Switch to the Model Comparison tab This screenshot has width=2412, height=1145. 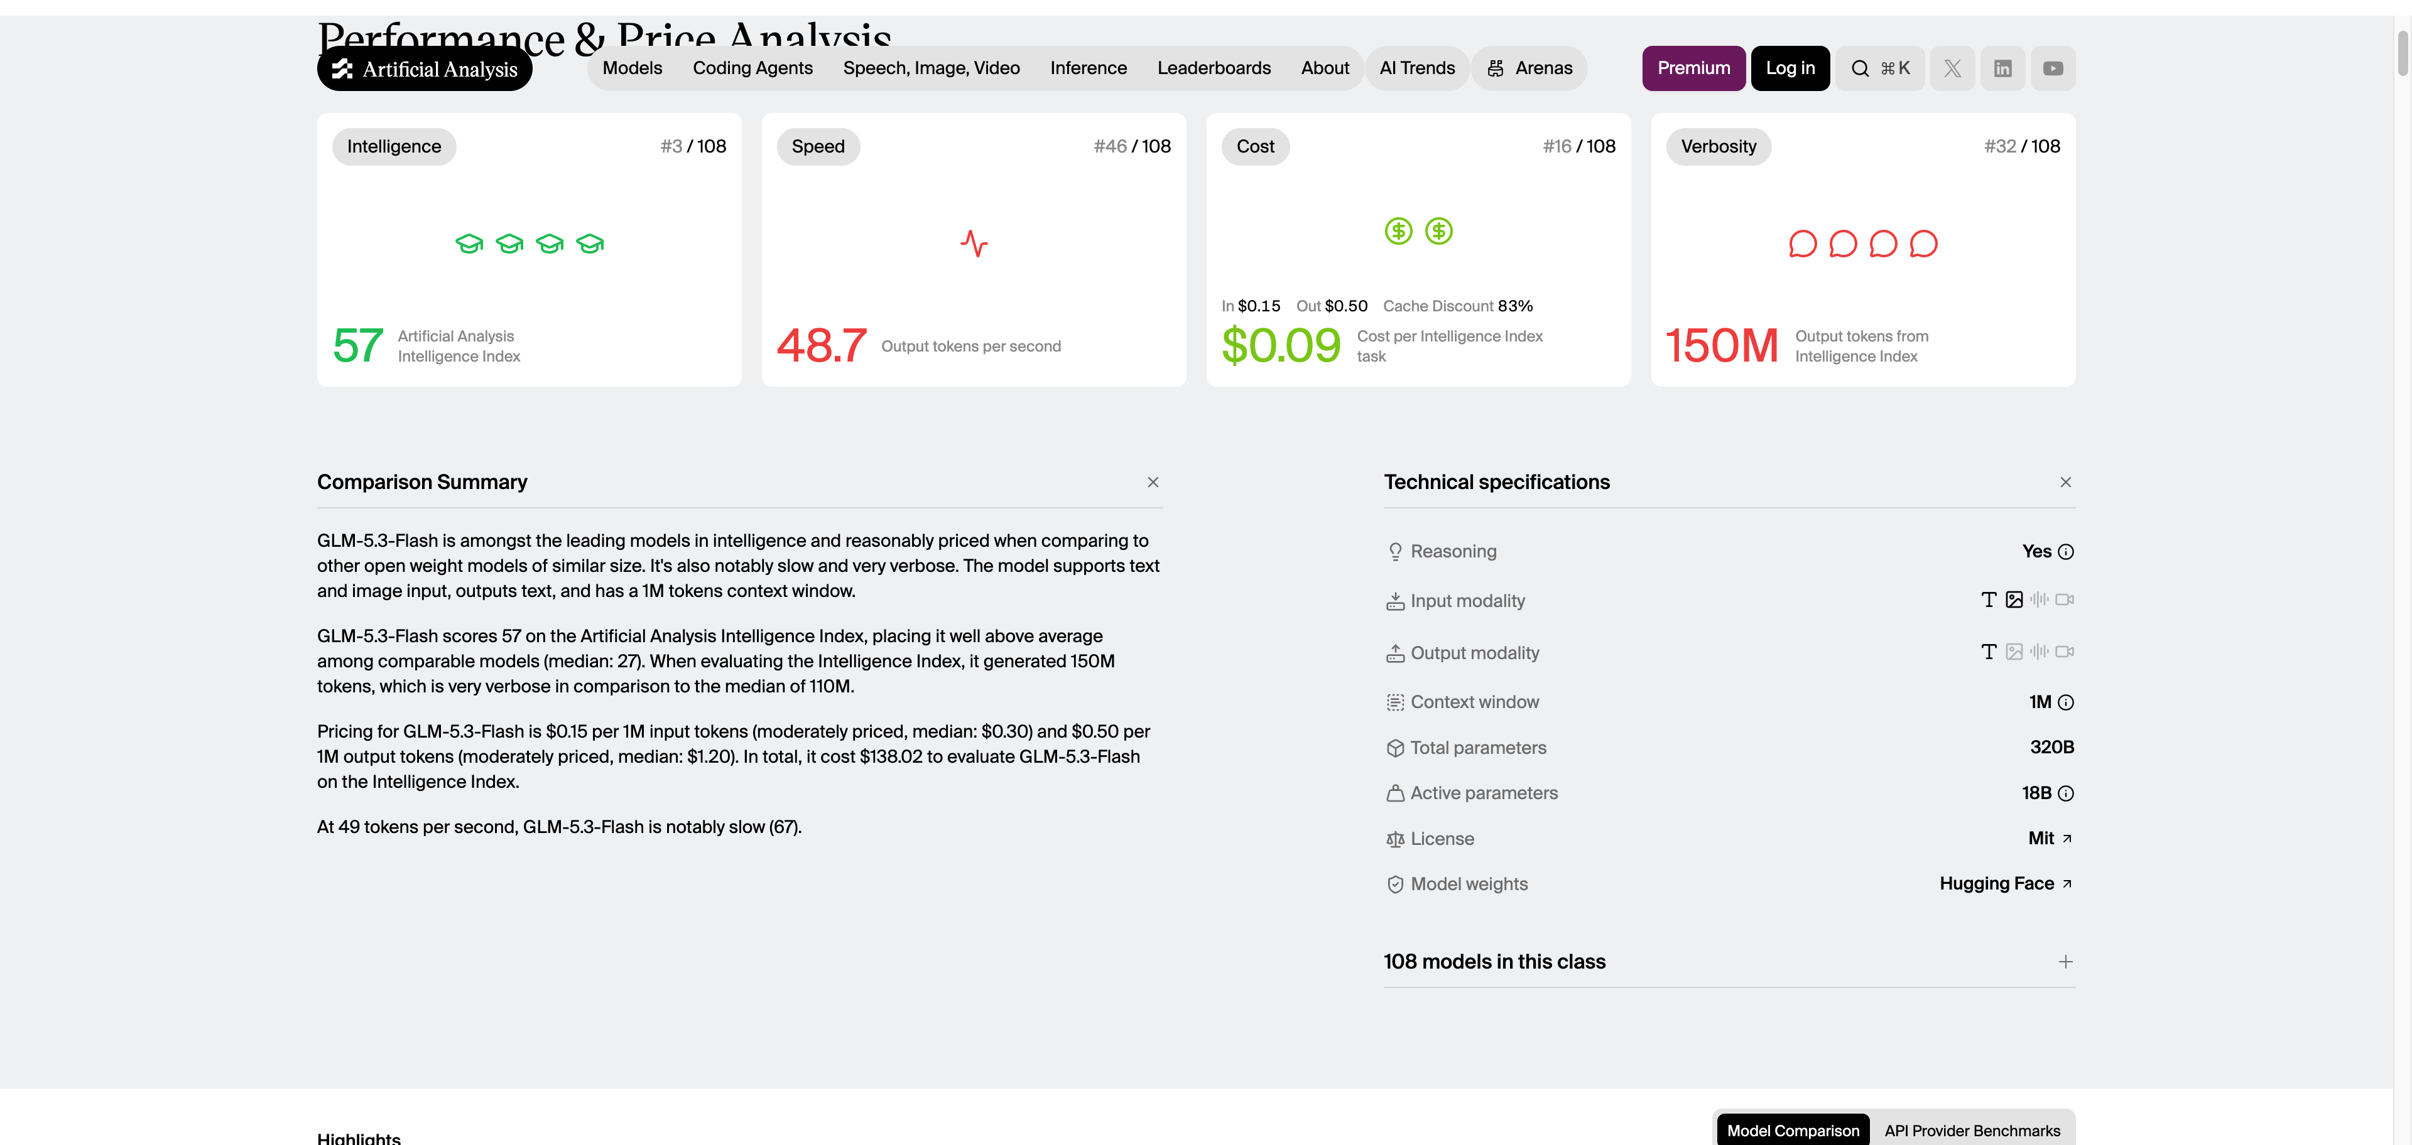click(1793, 1131)
